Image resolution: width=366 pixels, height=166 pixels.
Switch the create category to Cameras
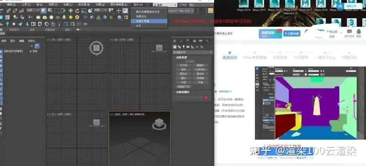188,47
